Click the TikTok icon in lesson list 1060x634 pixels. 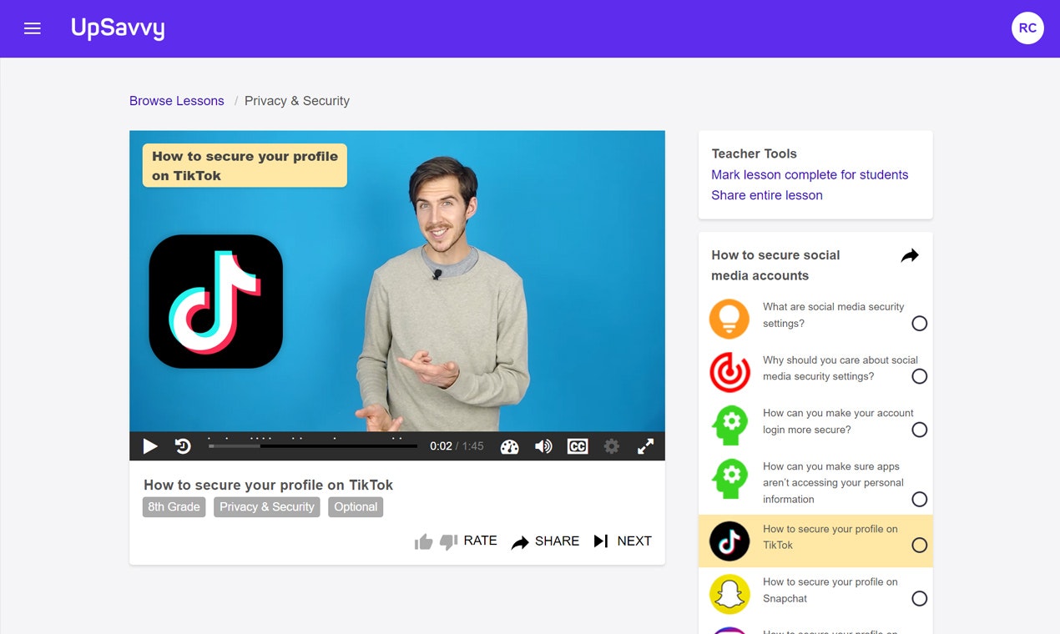[729, 541]
